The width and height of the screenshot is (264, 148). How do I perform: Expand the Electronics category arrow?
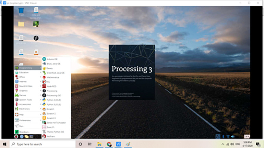(x=40, y=109)
